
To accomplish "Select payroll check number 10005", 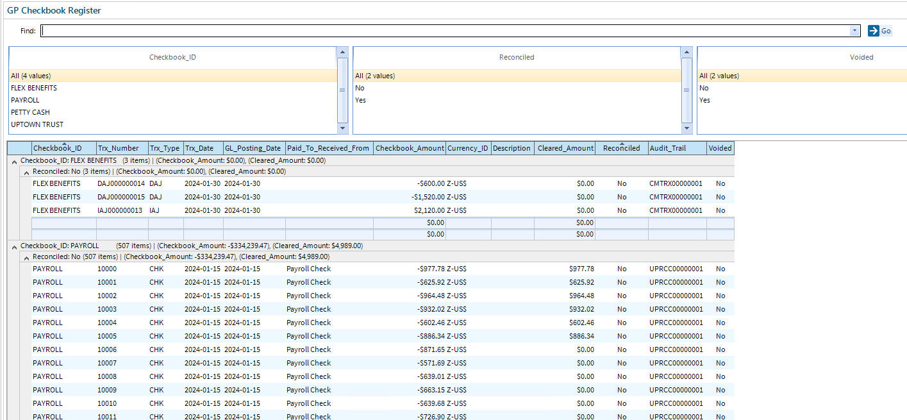I will pyautogui.click(x=107, y=336).
